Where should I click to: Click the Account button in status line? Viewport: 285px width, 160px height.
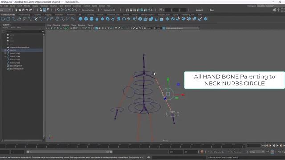[199, 10]
